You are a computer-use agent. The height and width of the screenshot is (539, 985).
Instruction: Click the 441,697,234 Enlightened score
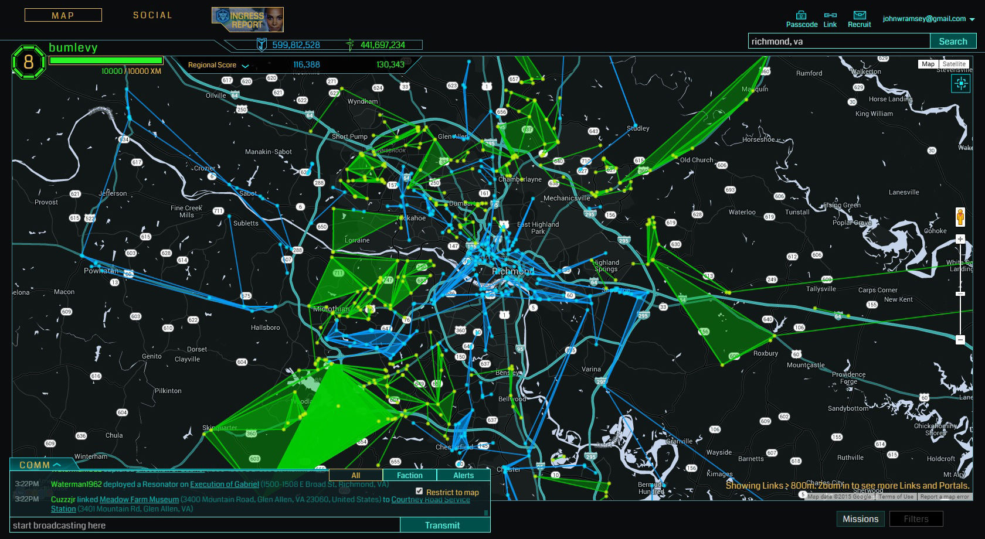click(x=383, y=45)
